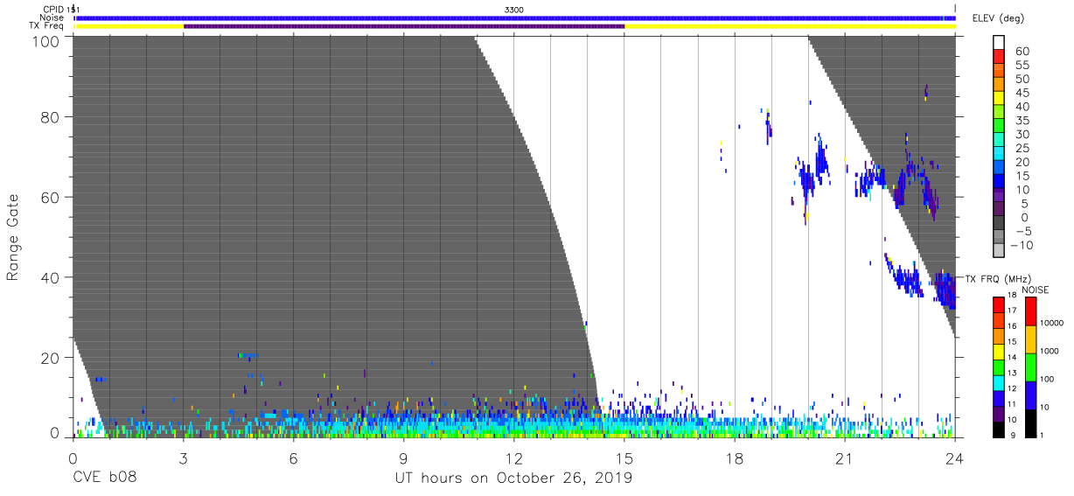Click the "18" tick on the UT hours axis
The height and width of the screenshot is (496, 1074).
(x=735, y=459)
